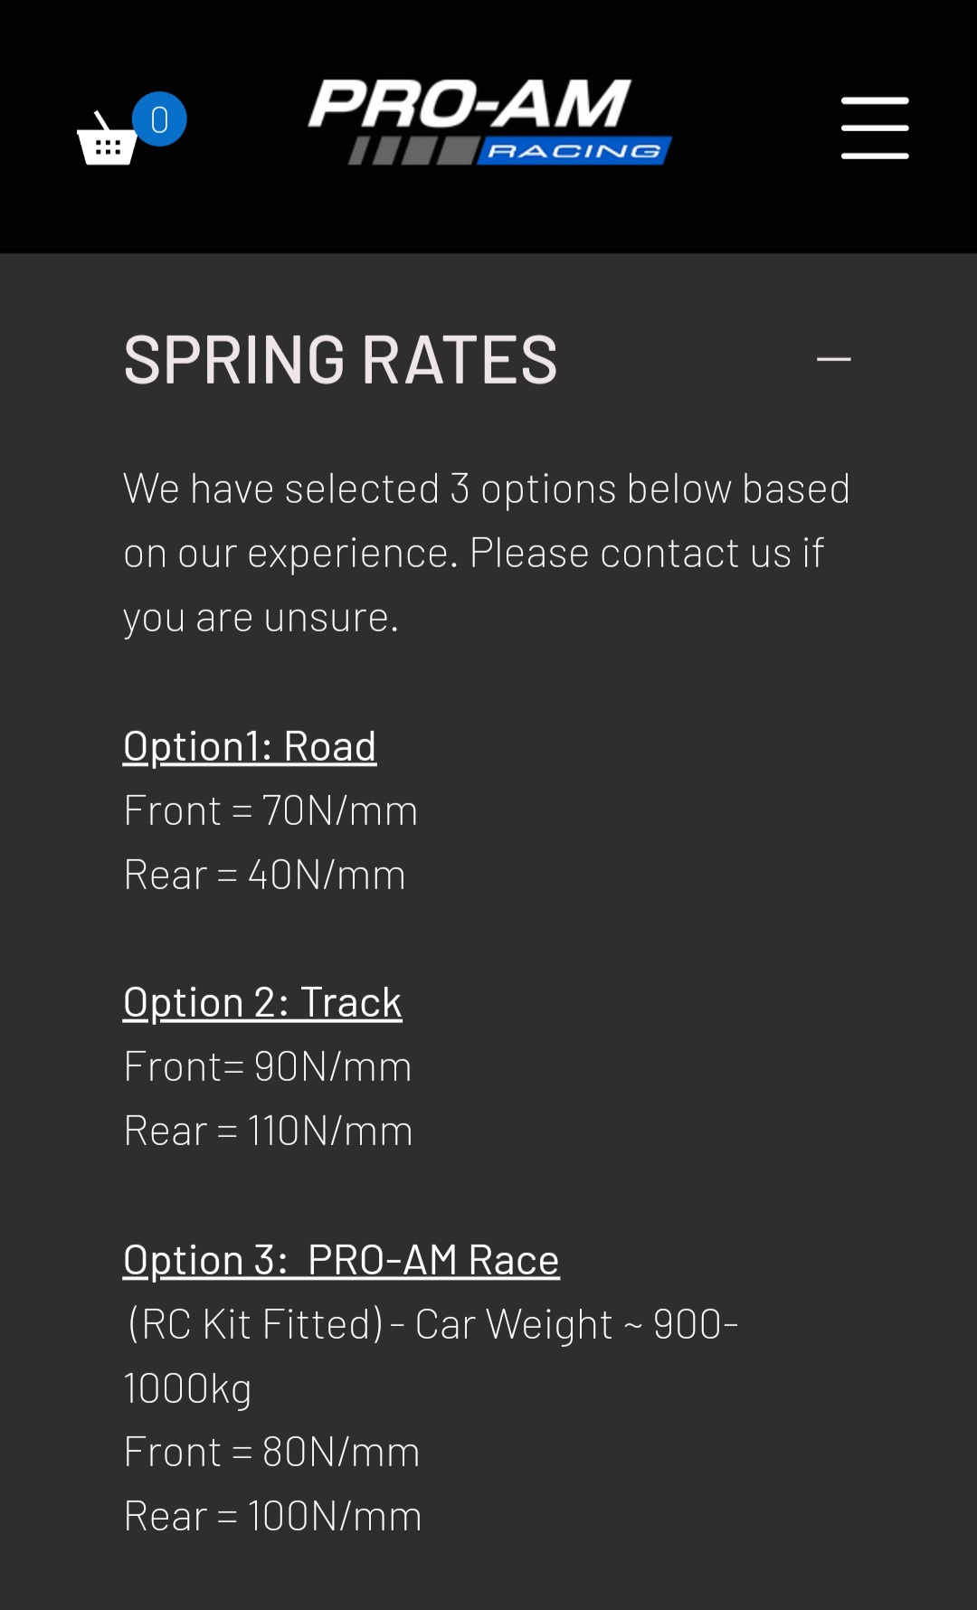Viewport: 977px width, 1610px height.
Task: Click the PRO-AM logo lettering
Action: point(470,103)
